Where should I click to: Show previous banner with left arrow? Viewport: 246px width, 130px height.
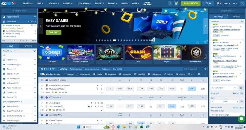(41, 26)
